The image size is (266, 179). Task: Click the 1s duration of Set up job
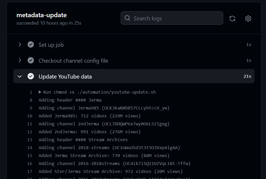(x=249, y=44)
